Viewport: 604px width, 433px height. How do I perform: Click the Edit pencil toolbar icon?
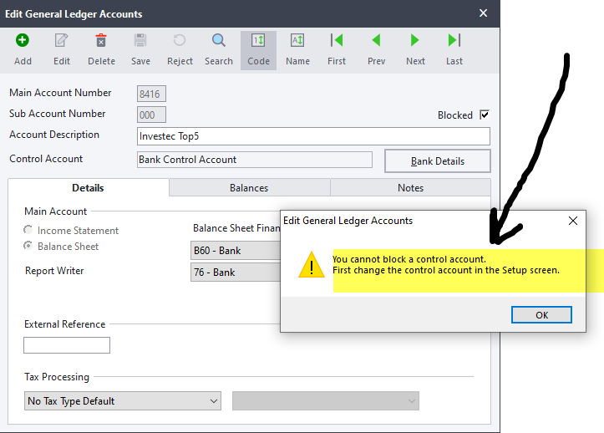(62, 41)
